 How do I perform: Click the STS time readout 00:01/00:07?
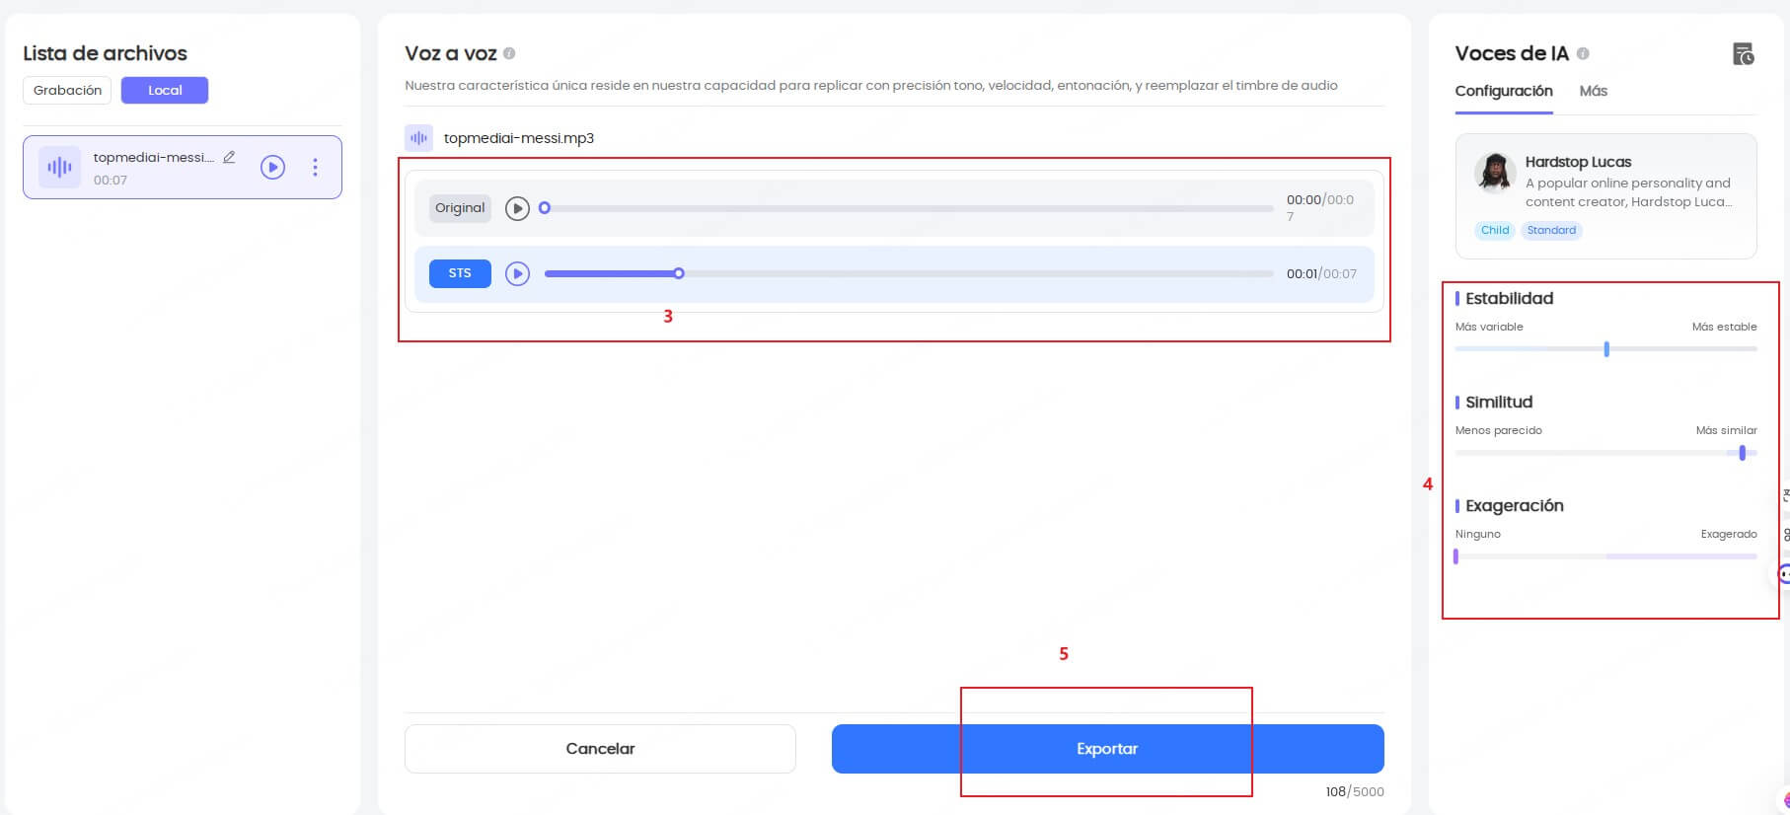click(1321, 274)
